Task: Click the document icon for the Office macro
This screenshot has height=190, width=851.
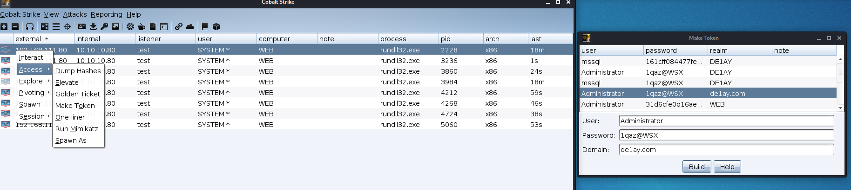Action: [153, 27]
